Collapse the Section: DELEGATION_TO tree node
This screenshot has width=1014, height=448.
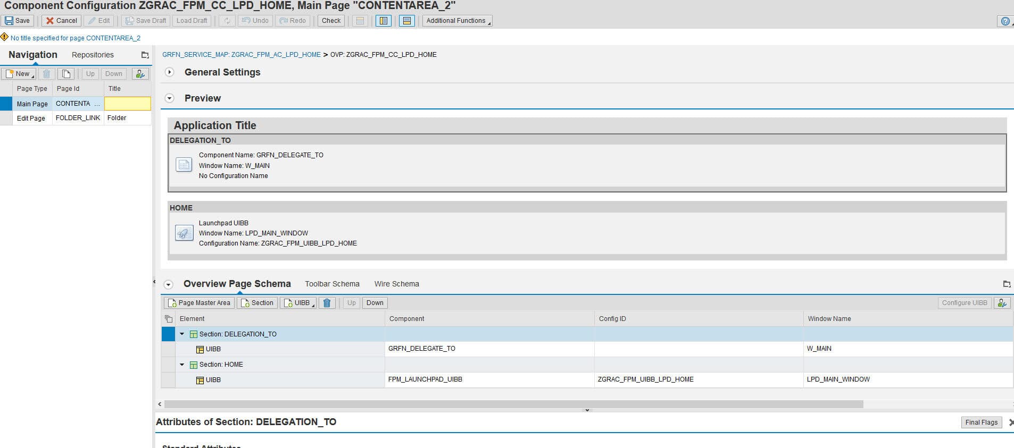pyautogui.click(x=182, y=334)
